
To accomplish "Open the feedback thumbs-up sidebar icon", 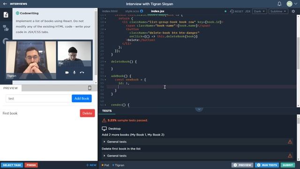I will 6,28.
